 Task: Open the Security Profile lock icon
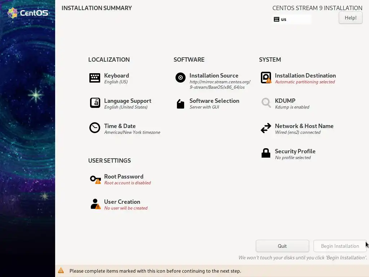pos(266,153)
